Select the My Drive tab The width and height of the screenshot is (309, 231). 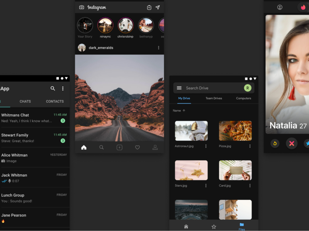184,99
